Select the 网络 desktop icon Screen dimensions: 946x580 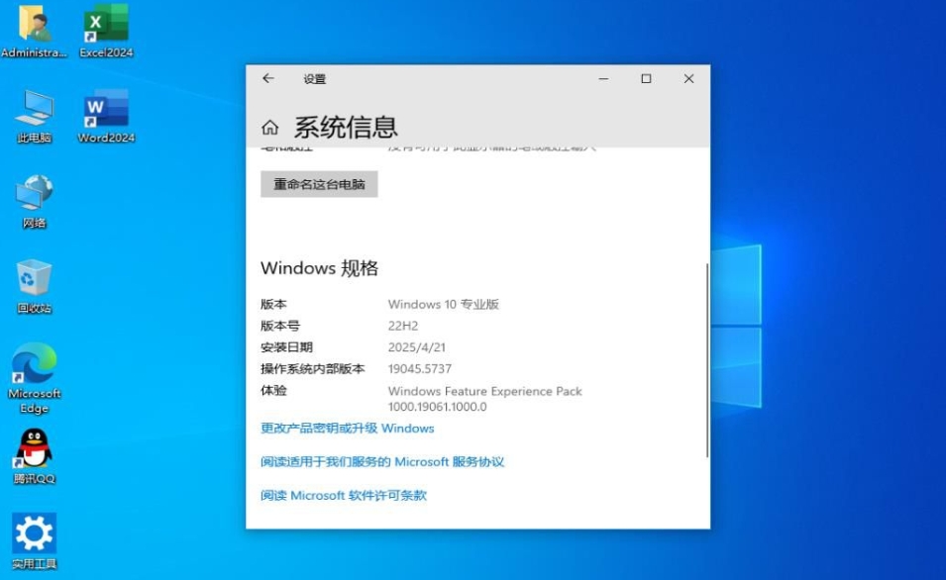34,195
